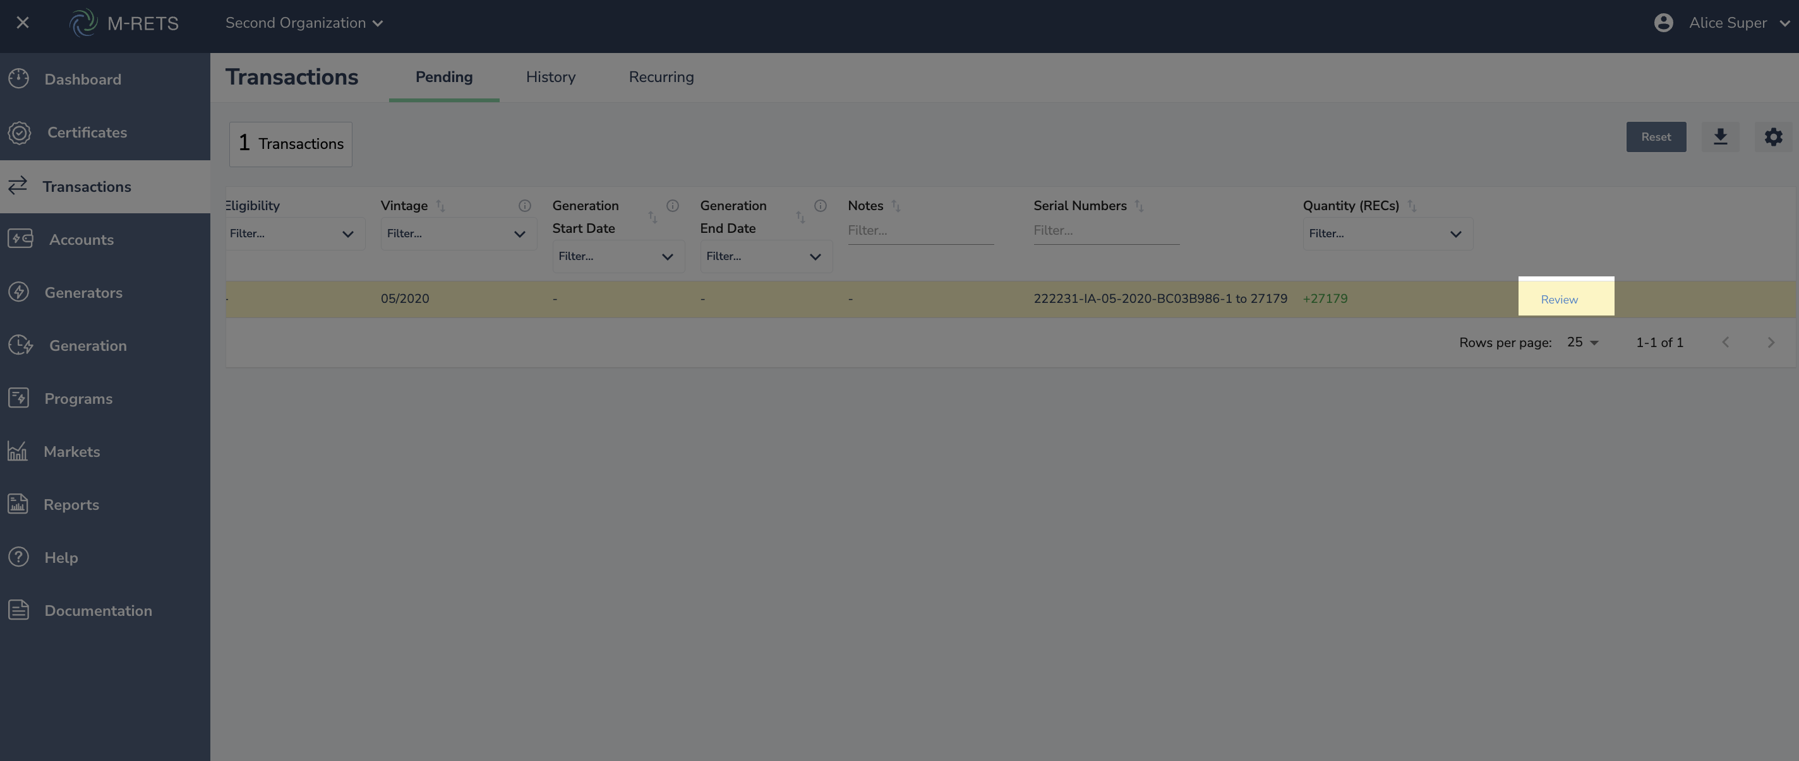
Task: Toggle sort on Notes column
Action: 896,206
